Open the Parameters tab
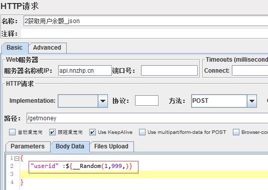Viewport: 268px width, 190px height. (28, 146)
